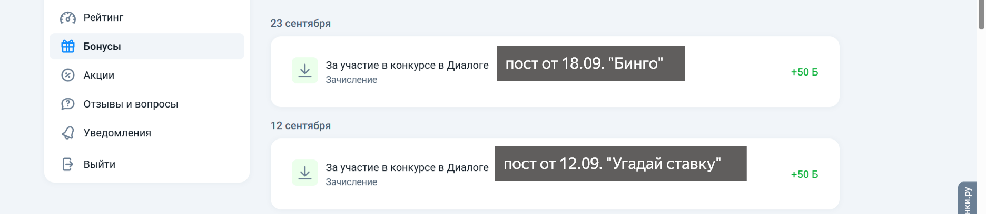Click the Бонусы gift icon
Viewport: 986px width, 214px height.
click(x=68, y=46)
